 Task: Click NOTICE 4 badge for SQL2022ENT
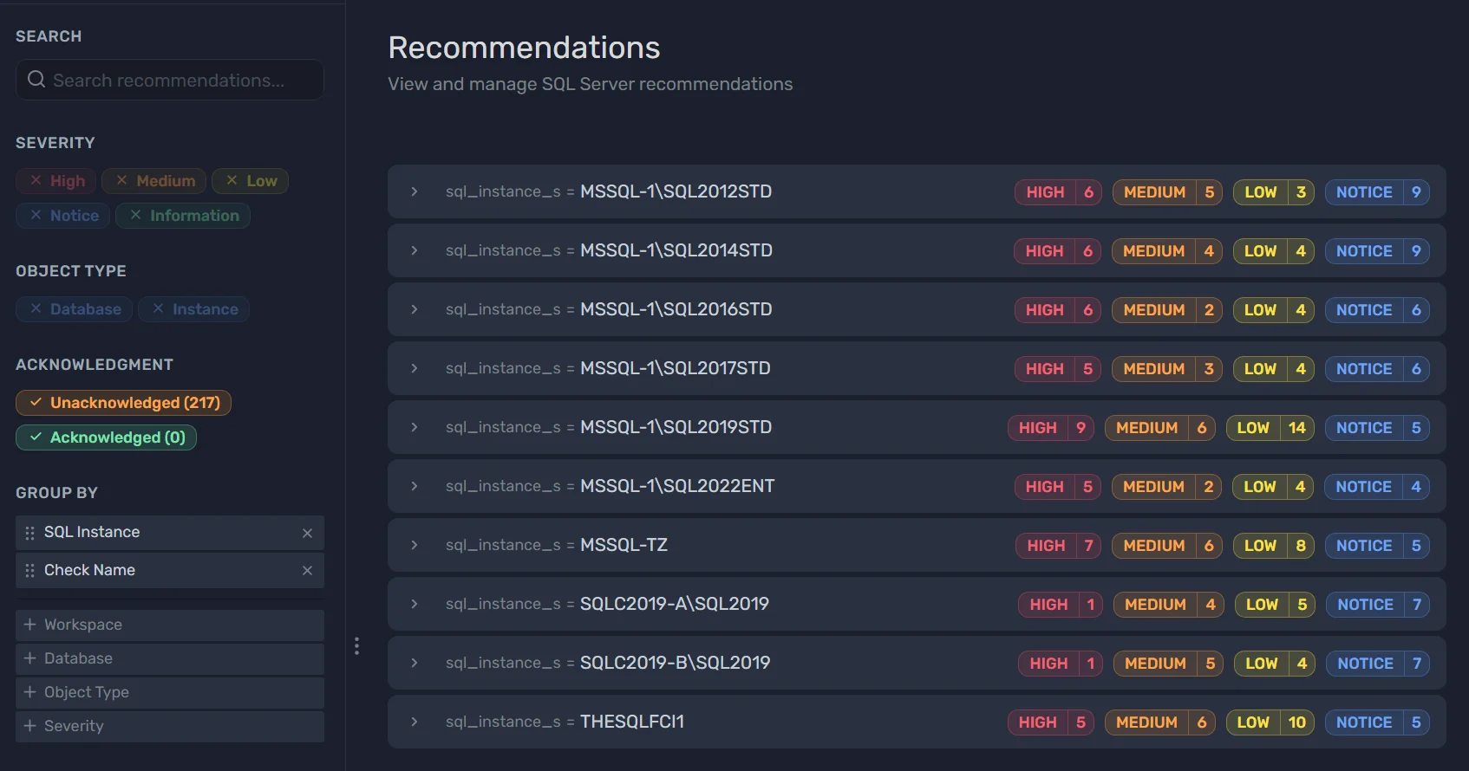(1377, 487)
